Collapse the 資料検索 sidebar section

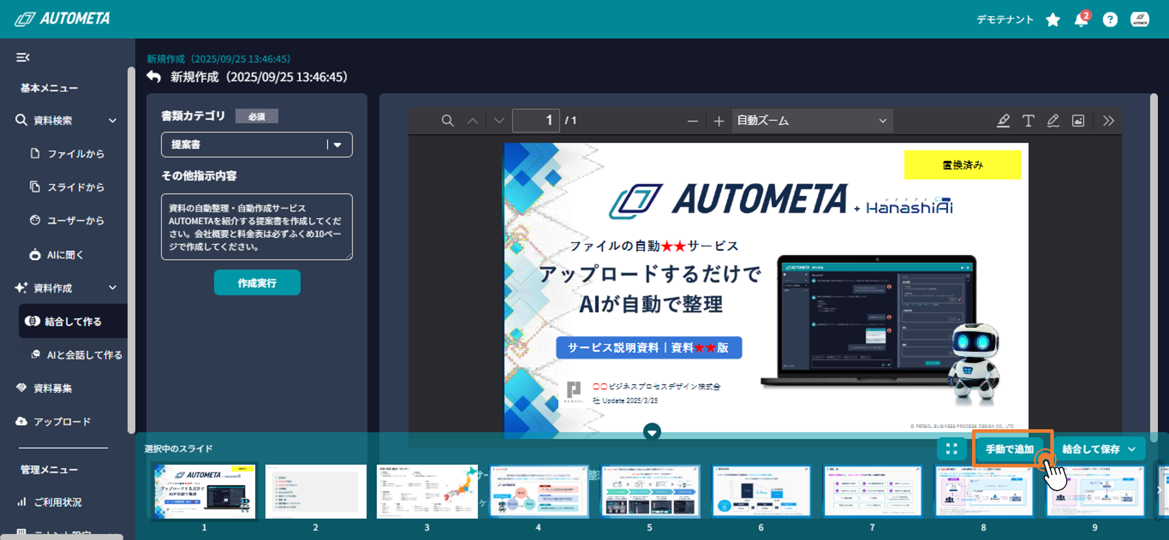coord(113,121)
